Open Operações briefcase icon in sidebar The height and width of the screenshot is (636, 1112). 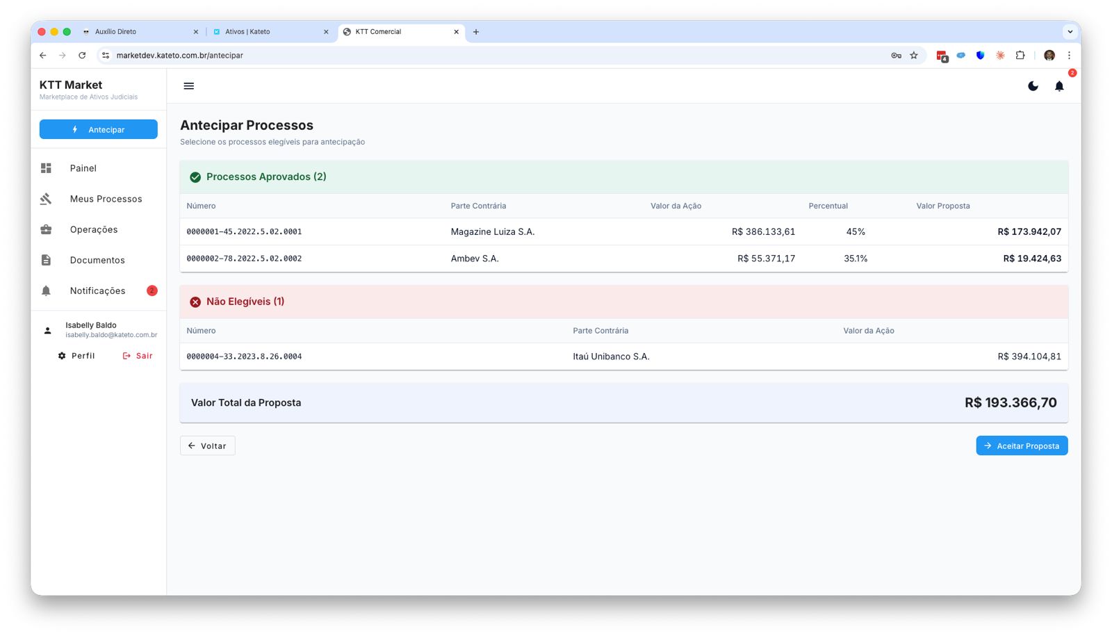[x=47, y=229]
